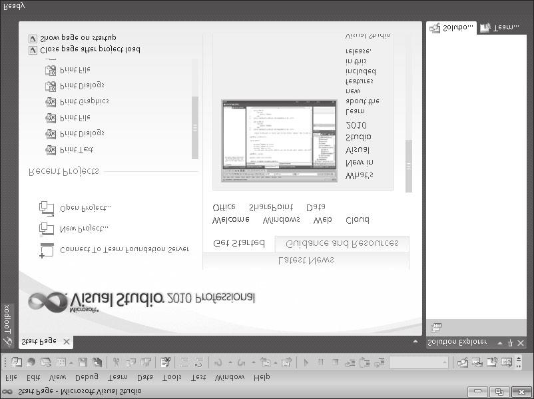Open the Window menu
This screenshot has width=534, height=399.
tap(230, 377)
